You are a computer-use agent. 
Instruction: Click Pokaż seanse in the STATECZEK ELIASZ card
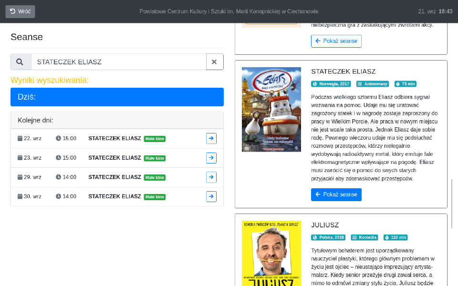click(x=336, y=194)
